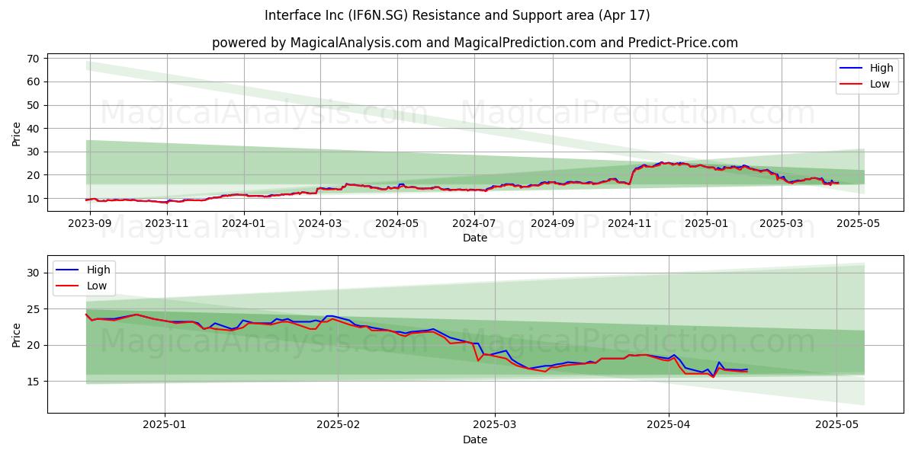Click the '2024-05' x-axis label

(397, 223)
